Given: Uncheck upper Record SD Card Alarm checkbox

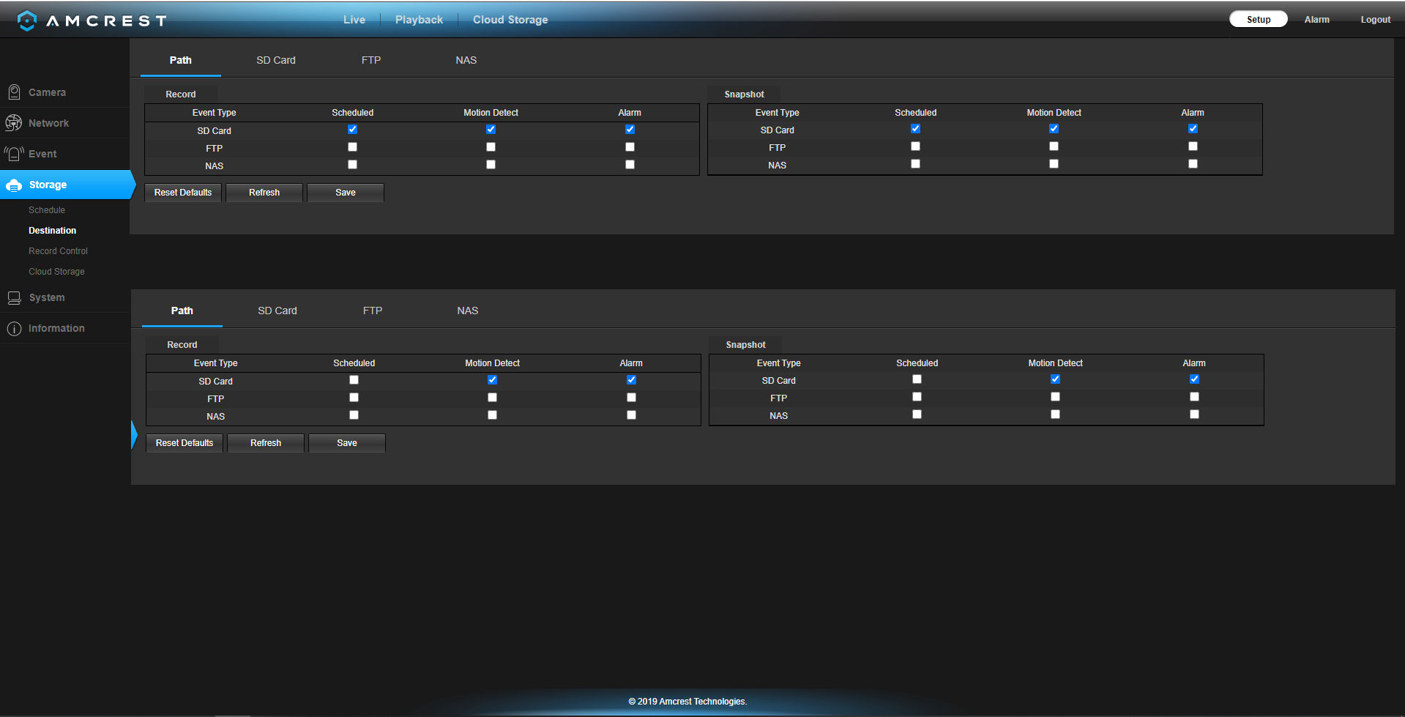Looking at the screenshot, I should (630, 130).
